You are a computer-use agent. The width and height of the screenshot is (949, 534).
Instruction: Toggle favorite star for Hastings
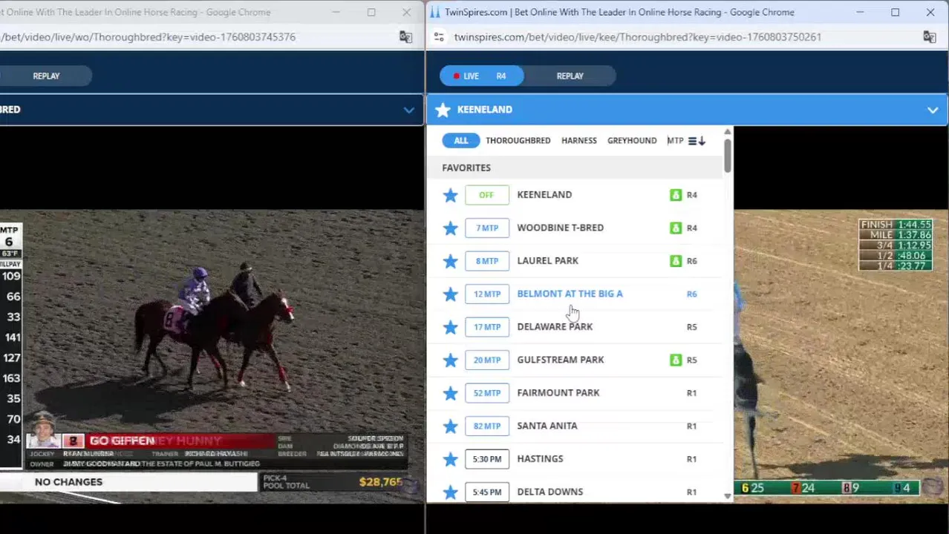click(450, 459)
